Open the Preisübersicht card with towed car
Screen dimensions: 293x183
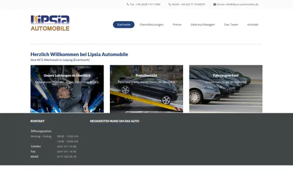tap(146, 89)
